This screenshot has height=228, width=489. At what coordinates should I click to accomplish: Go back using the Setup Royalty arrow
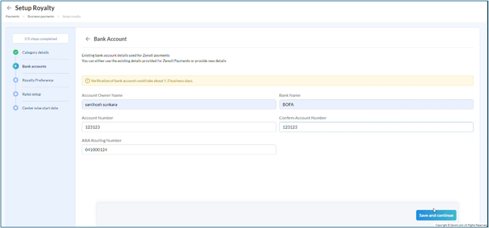pos(9,8)
